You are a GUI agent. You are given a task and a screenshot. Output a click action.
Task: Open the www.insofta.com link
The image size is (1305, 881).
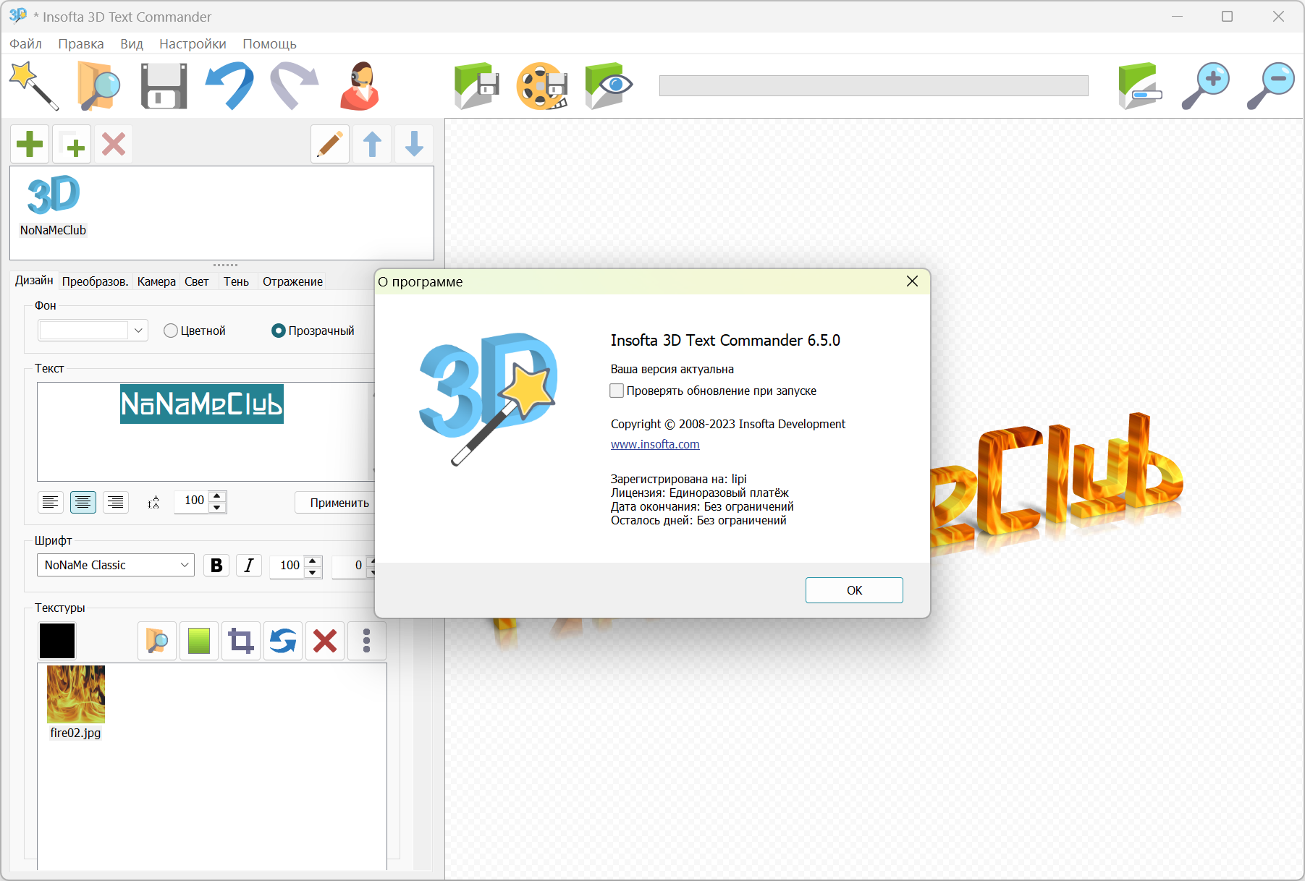click(655, 444)
